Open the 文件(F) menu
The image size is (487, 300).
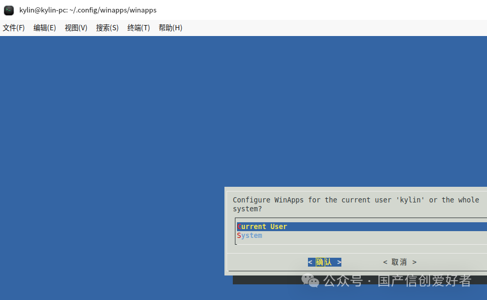[x=14, y=28]
